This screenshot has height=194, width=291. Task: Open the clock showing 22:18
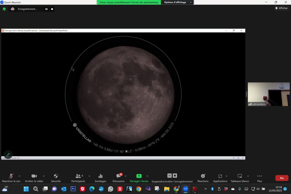point(275,189)
